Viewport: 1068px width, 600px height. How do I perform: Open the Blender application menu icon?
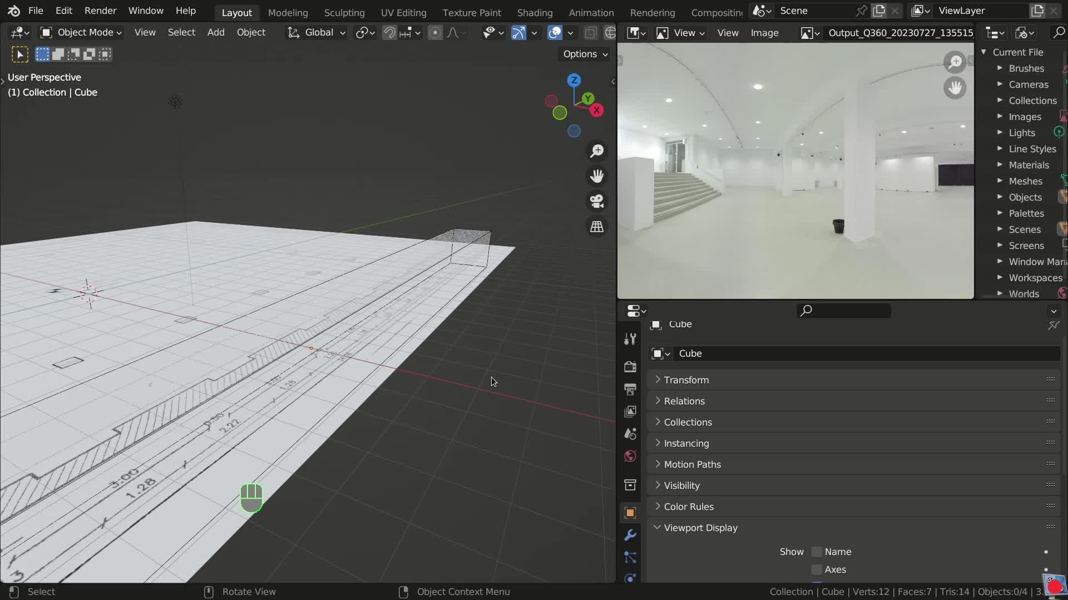(14, 11)
